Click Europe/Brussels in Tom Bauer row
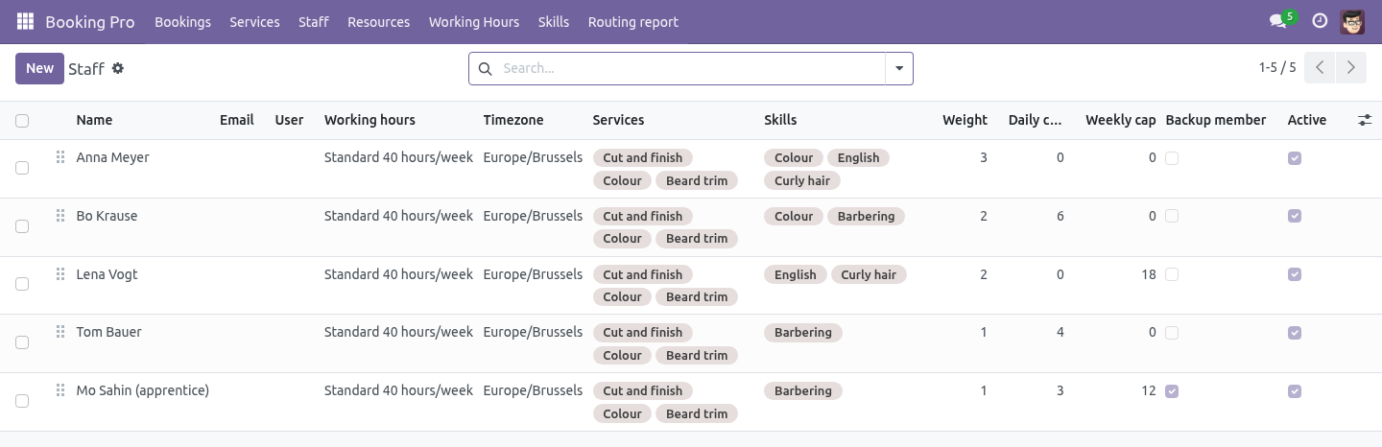 point(533,332)
